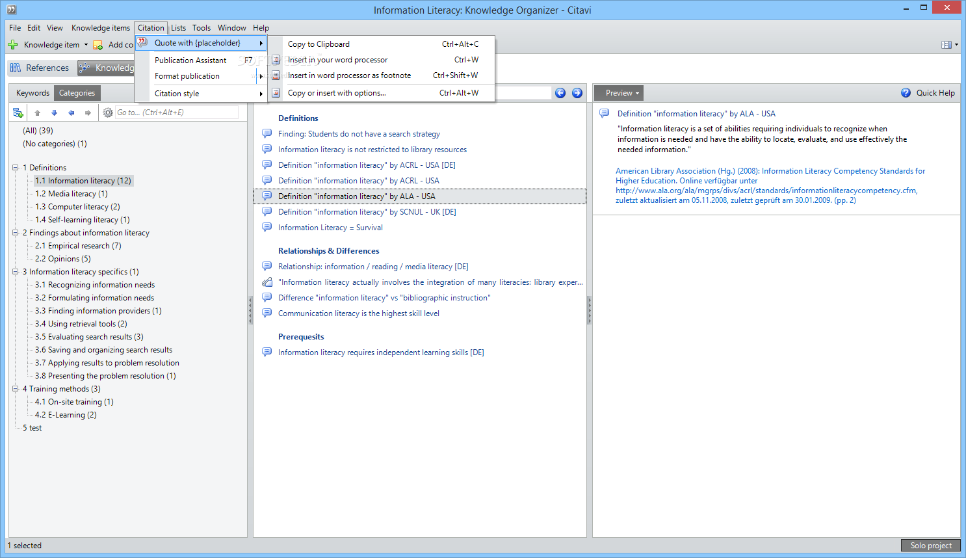Click the layout view icon at top right

(x=946, y=45)
